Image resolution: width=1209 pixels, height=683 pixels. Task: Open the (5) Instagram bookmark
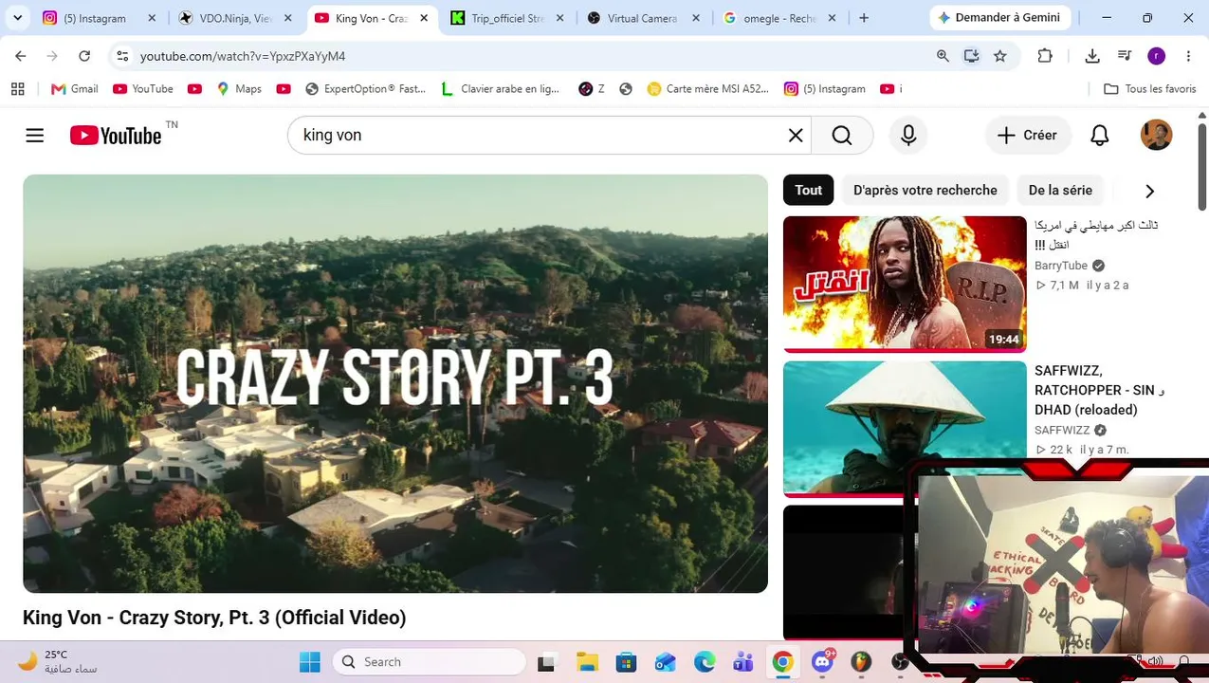[x=825, y=89]
